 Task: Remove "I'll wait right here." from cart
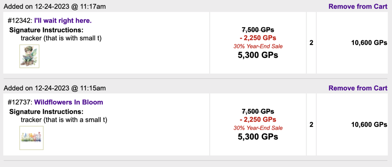tap(358, 7)
